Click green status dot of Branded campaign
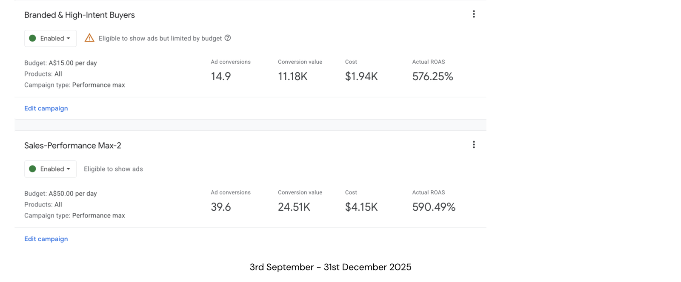This screenshot has height=282, width=681. click(32, 38)
